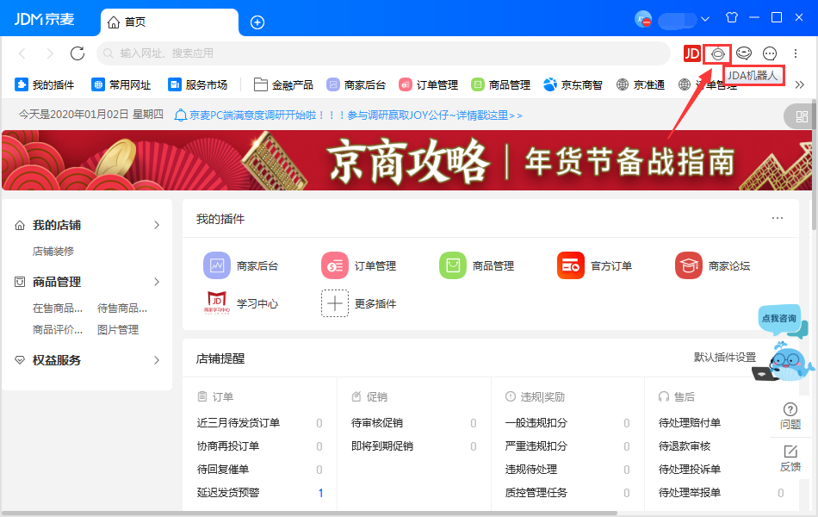Open 待处理赔付单 reminder
818x517 pixels.
(690, 423)
